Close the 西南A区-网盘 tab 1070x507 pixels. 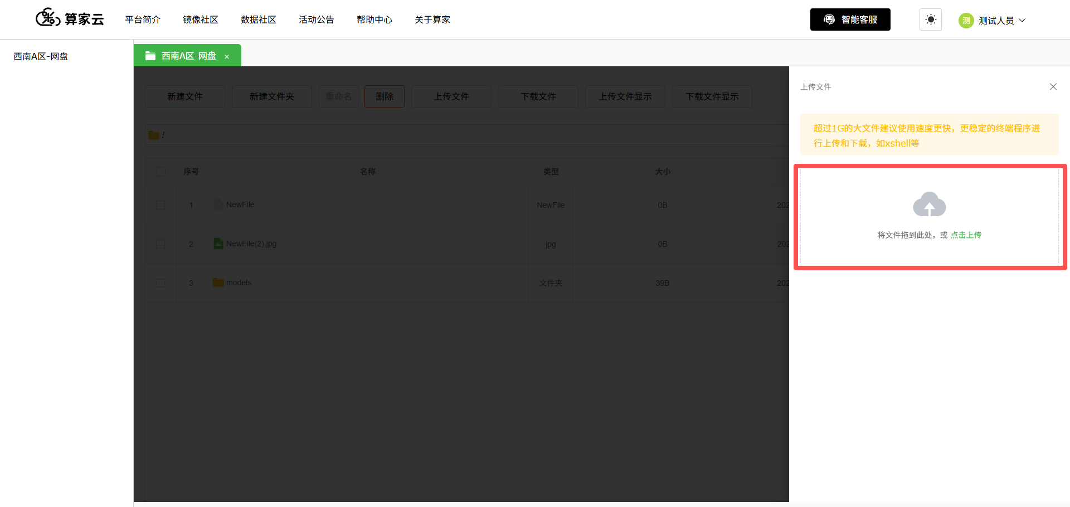(x=227, y=57)
